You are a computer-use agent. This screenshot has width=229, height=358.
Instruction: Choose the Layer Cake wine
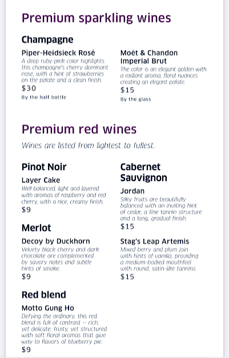click(x=41, y=180)
